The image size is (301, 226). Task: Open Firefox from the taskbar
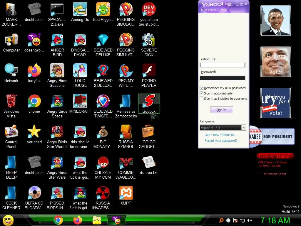pos(78,220)
